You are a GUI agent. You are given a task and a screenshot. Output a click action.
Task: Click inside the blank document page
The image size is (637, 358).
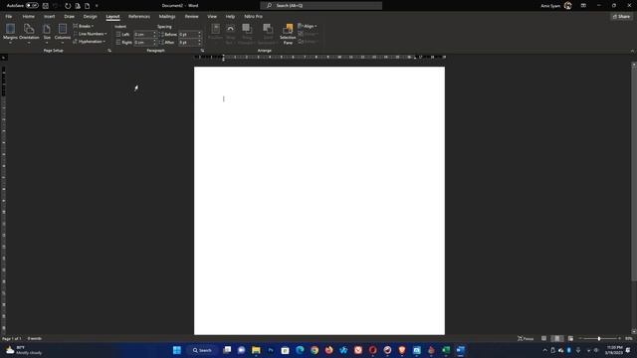click(319, 201)
